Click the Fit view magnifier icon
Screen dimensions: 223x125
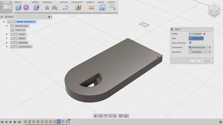click(x=115, y=116)
